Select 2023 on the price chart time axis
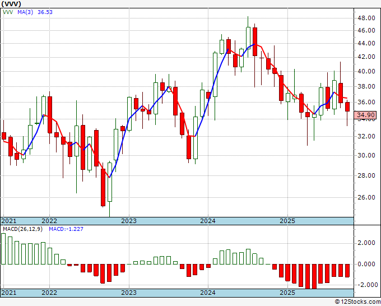The height and width of the screenshot is (306, 381). click(129, 221)
